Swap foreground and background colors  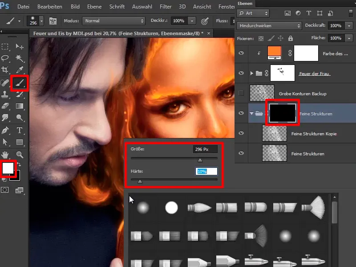click(x=19, y=164)
